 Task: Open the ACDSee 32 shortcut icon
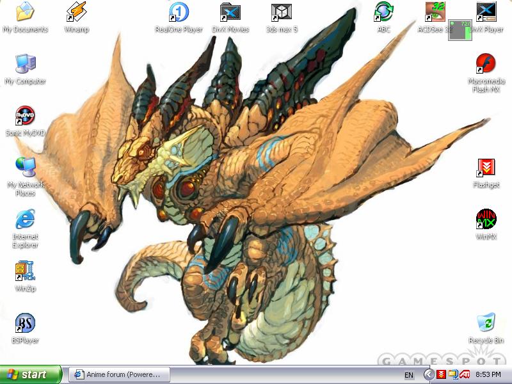[435, 12]
